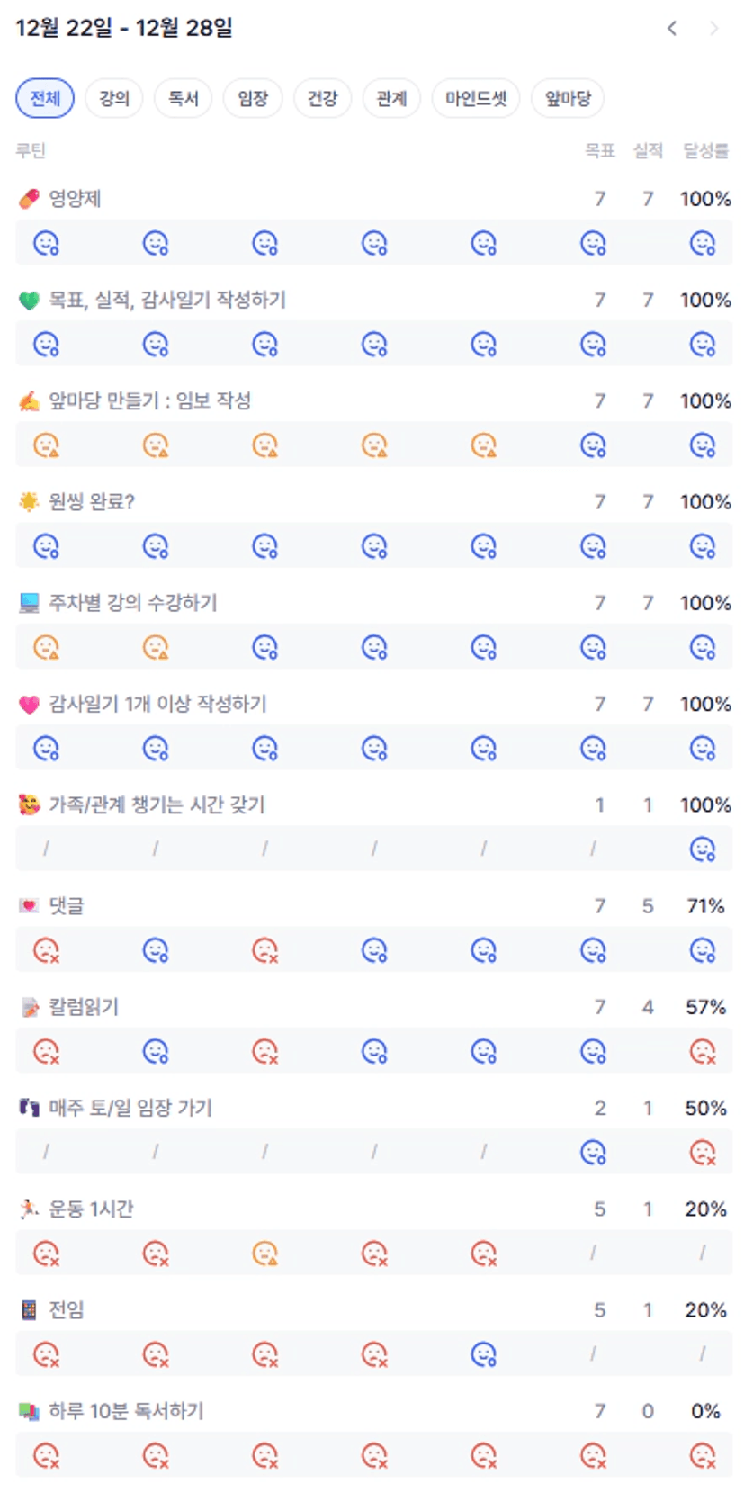Toggle first day red face for 댓글
Viewport: 744px width, 1492px height.
click(x=46, y=950)
